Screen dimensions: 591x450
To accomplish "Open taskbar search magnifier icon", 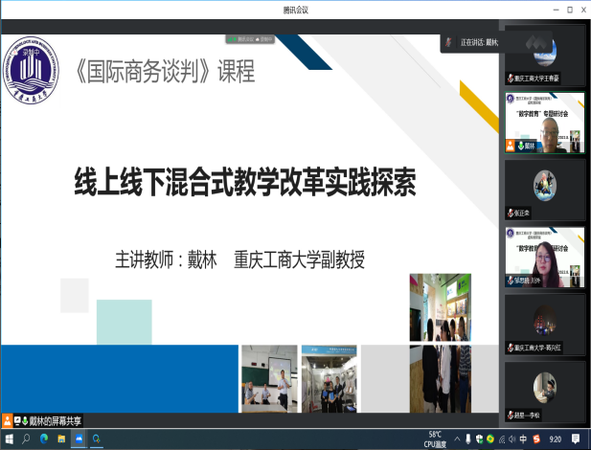I will (26, 440).
